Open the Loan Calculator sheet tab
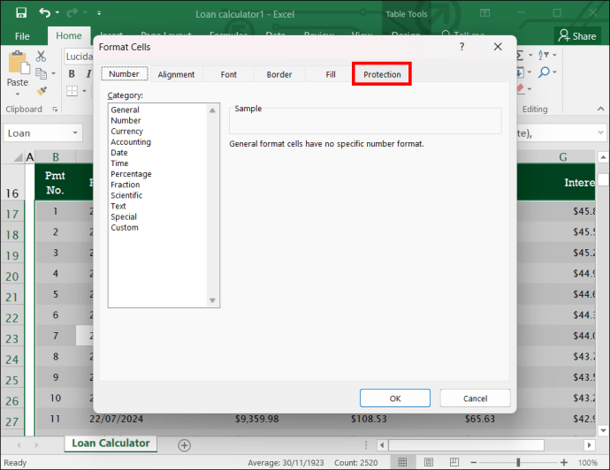610x470 pixels. coord(111,443)
